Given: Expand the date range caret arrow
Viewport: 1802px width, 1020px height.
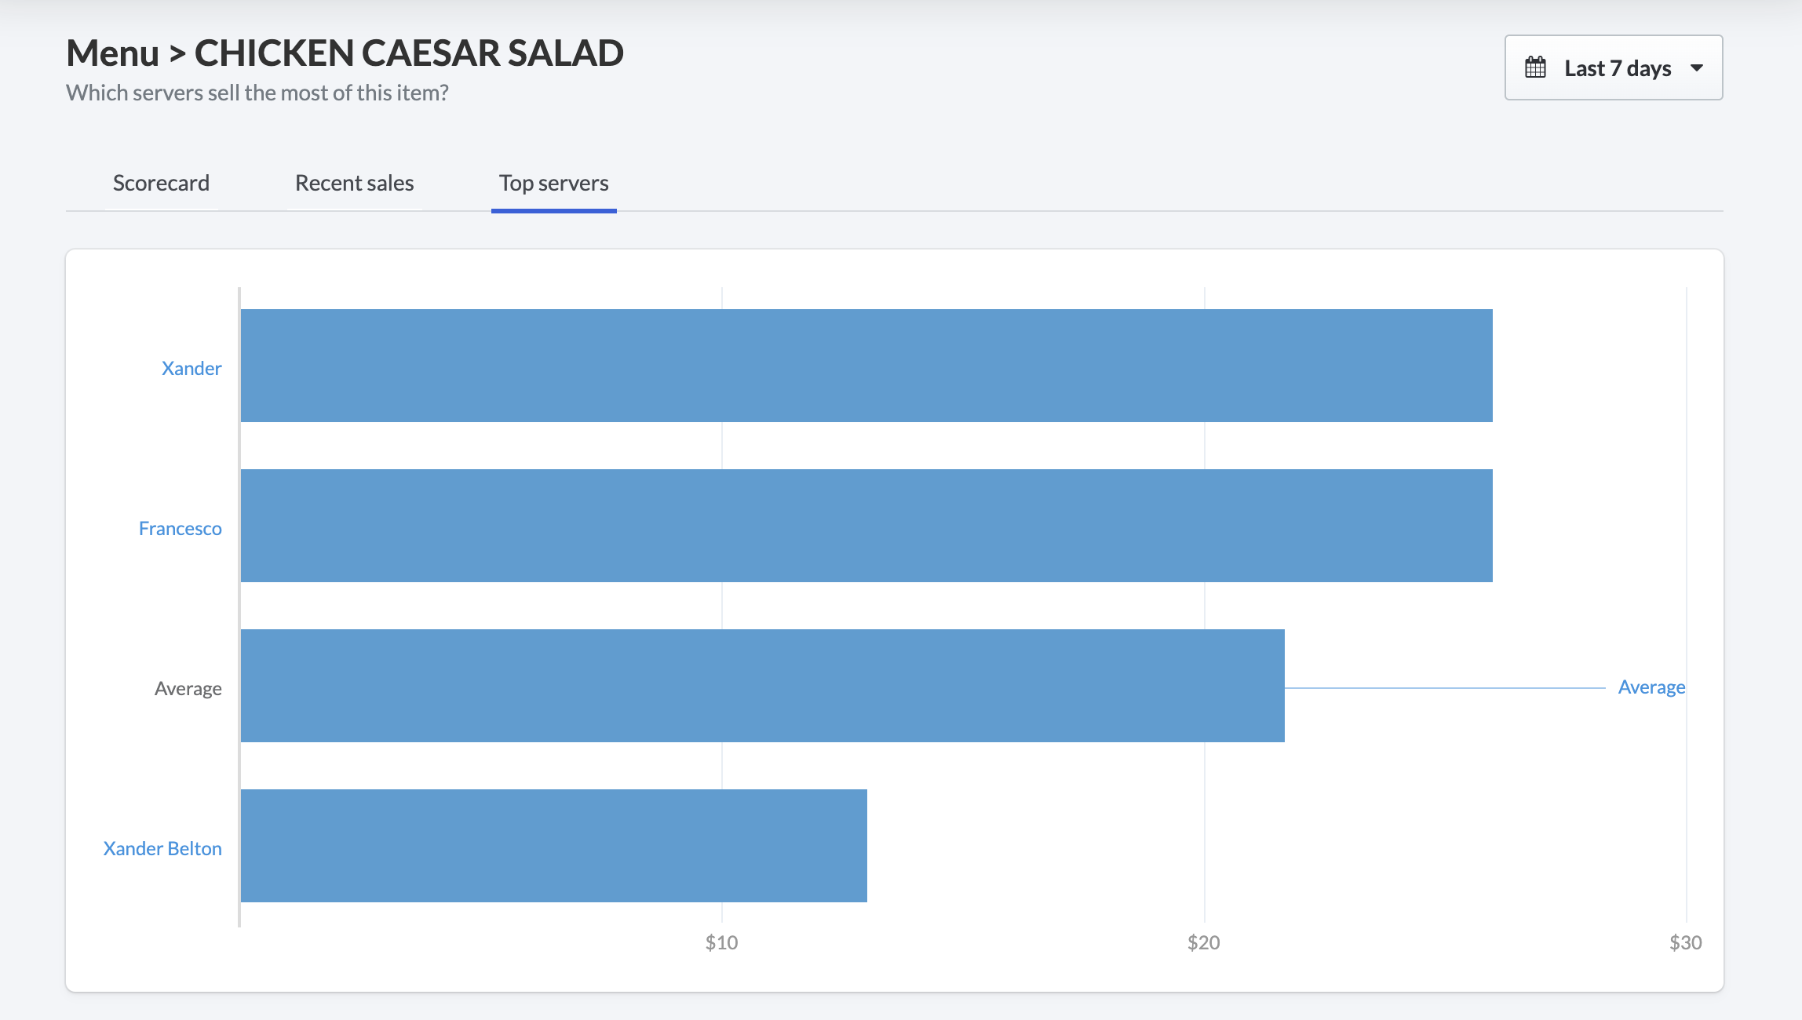Looking at the screenshot, I should click(1697, 68).
